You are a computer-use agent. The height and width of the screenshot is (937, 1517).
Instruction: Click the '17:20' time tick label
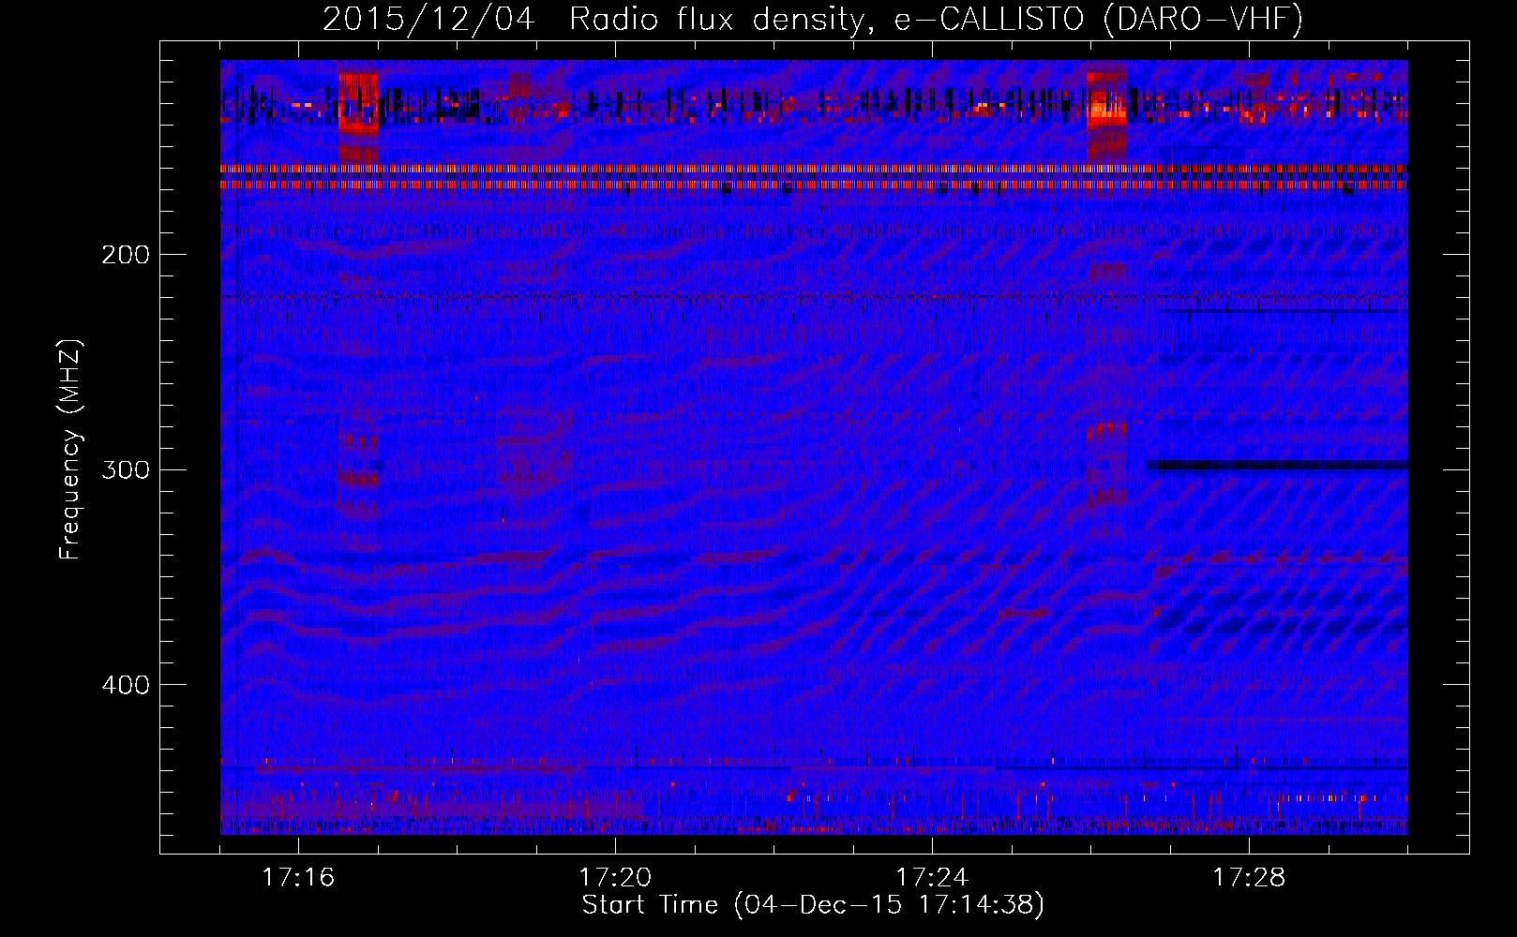[615, 877]
